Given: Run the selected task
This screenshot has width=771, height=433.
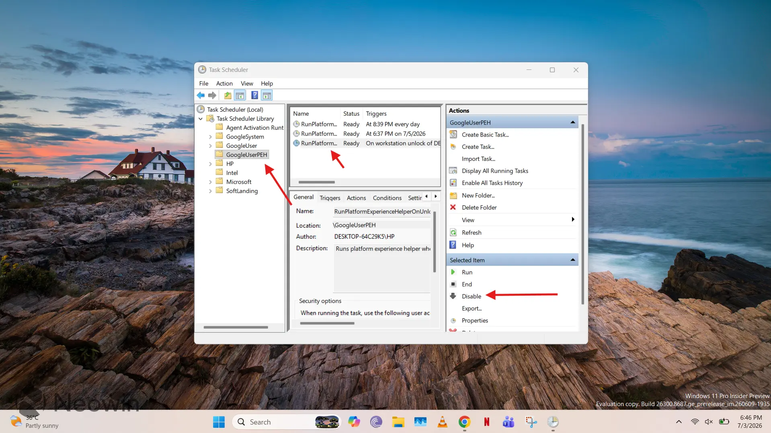Looking at the screenshot, I should tap(467, 272).
